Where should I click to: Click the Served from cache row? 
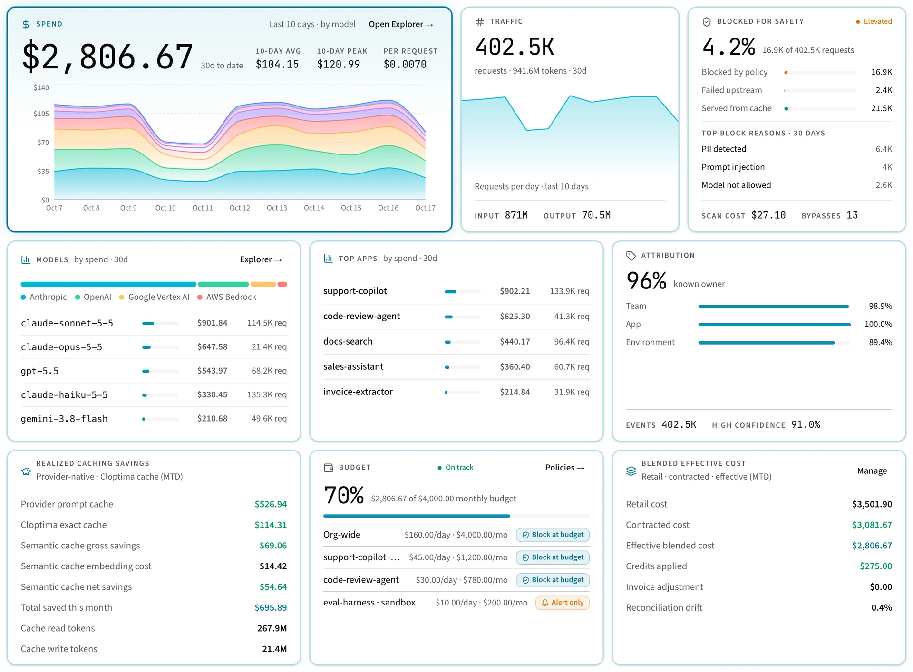pyautogui.click(x=796, y=108)
